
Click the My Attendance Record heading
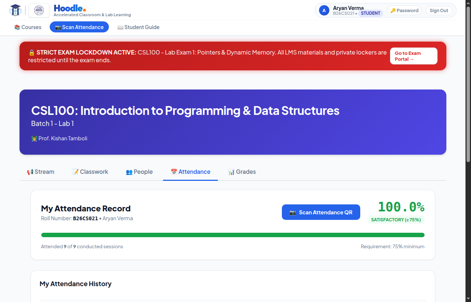click(86, 208)
